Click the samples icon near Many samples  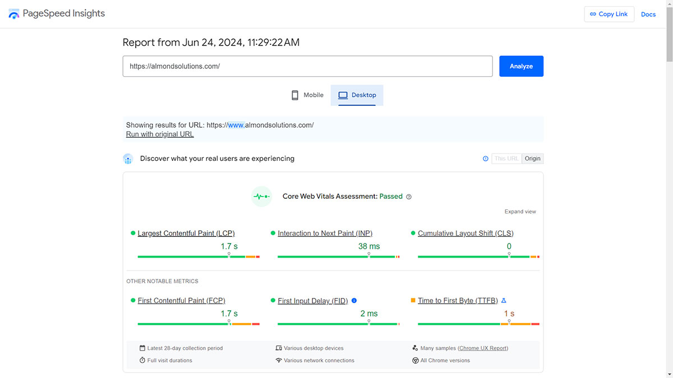pyautogui.click(x=415, y=348)
